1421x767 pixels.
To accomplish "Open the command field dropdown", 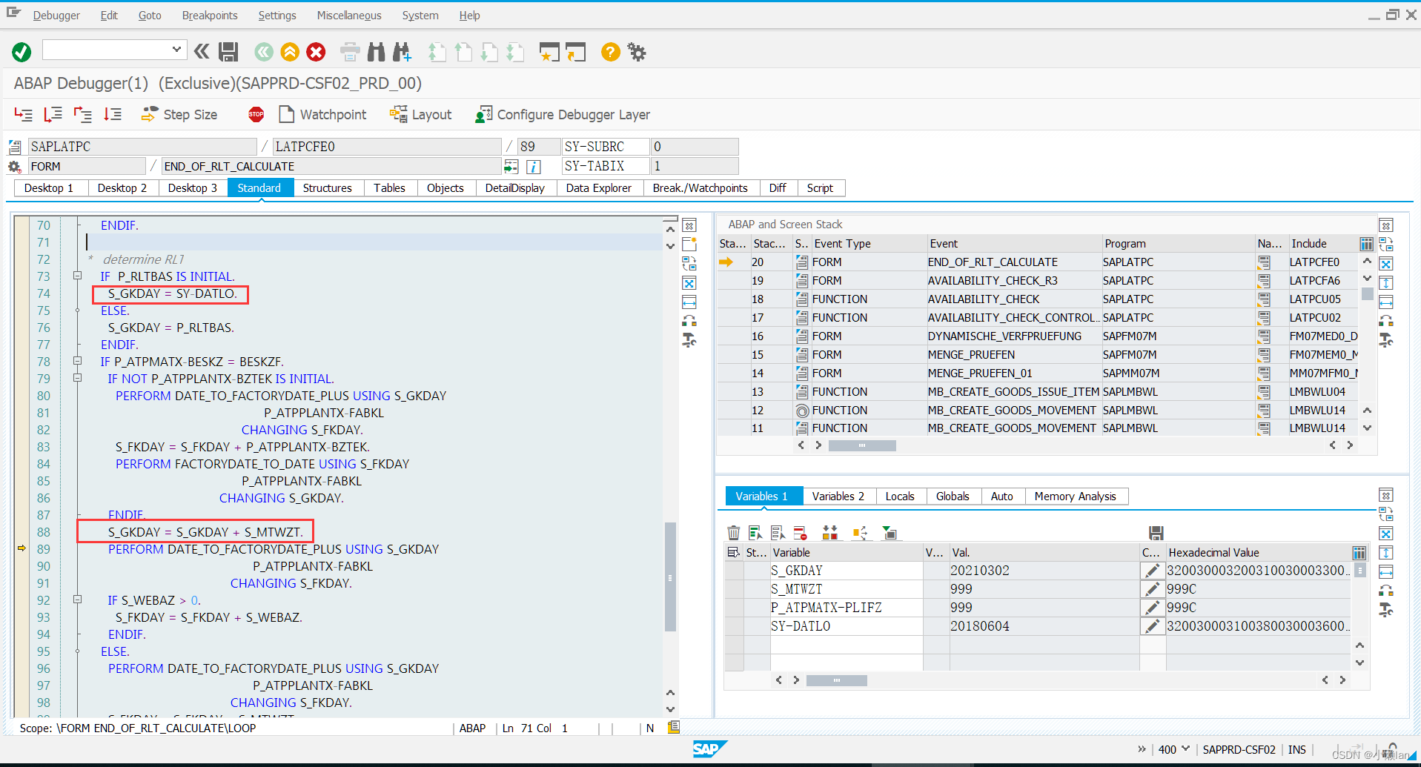I will coord(176,50).
